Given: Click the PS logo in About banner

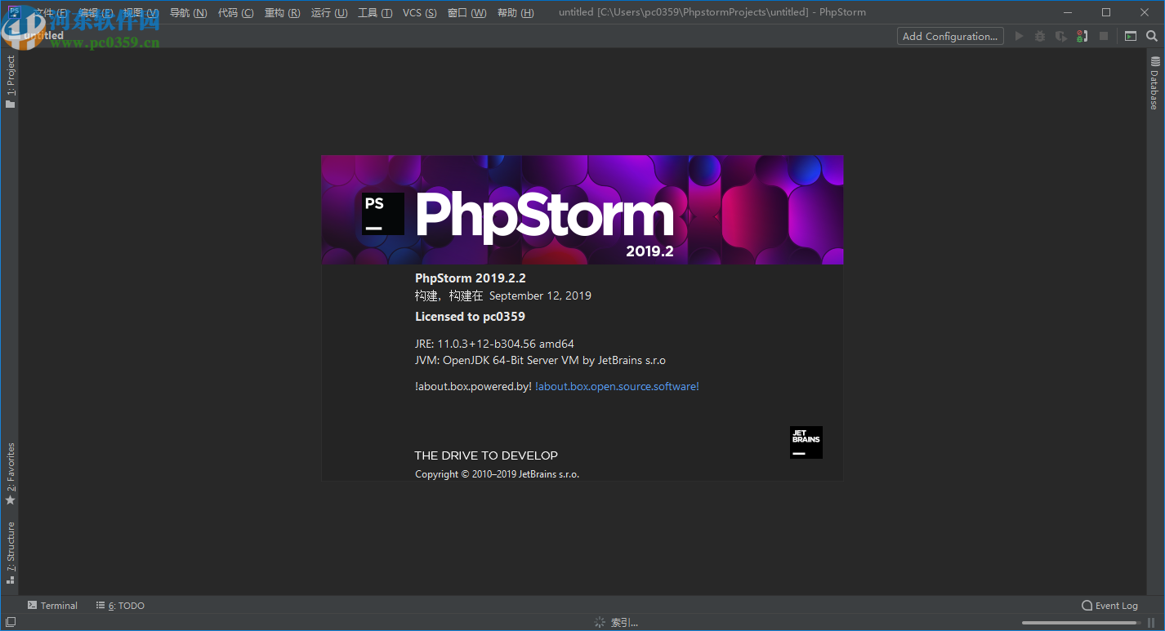Looking at the screenshot, I should 383,214.
